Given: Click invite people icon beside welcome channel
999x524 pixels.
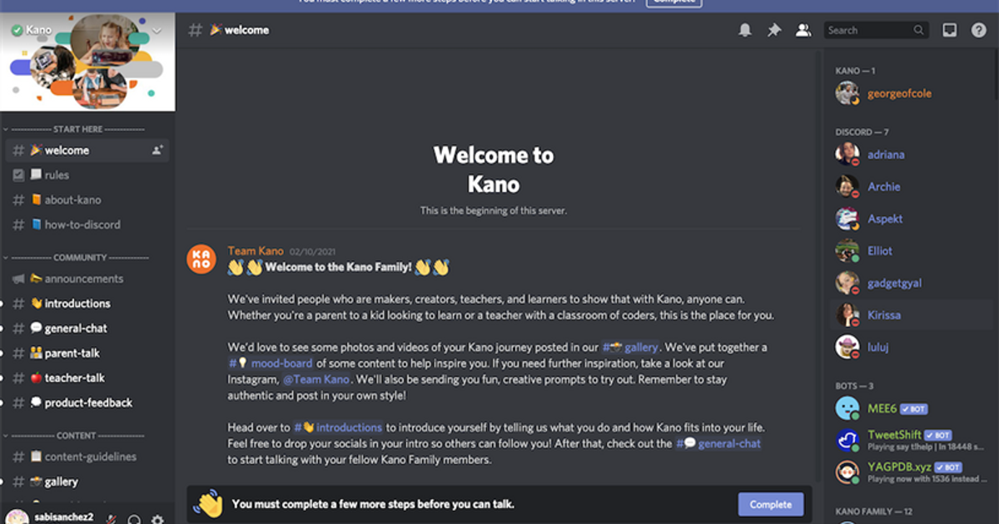Looking at the screenshot, I should coord(157,151).
